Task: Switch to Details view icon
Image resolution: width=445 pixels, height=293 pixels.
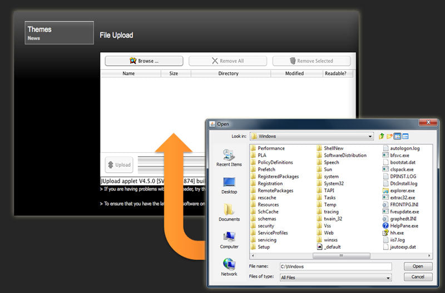Action: click(x=406, y=136)
